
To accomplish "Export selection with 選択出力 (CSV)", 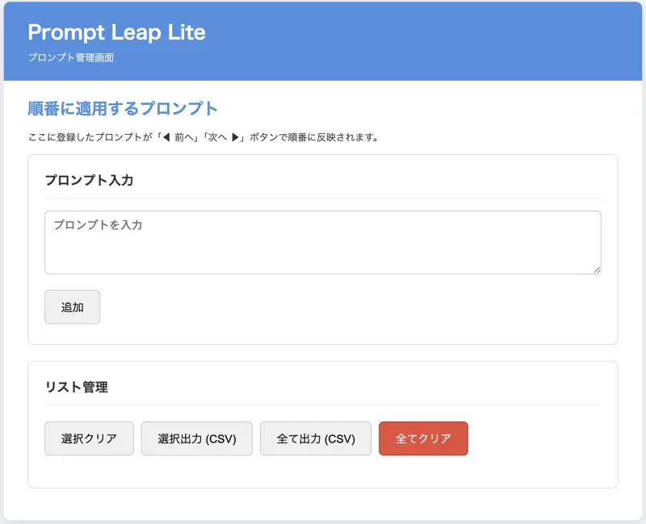I will (196, 438).
